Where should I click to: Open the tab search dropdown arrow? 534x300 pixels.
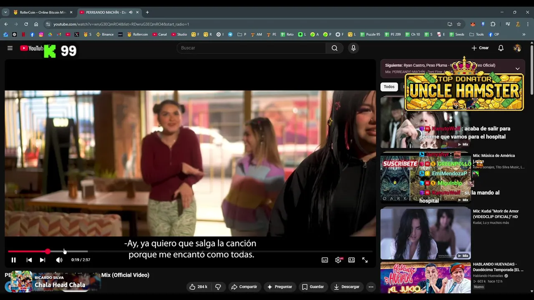coord(5,12)
